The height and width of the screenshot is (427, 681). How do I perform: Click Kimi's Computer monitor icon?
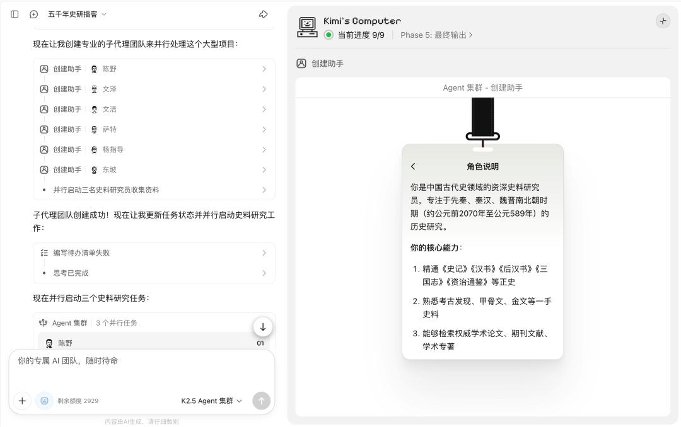pyautogui.click(x=308, y=27)
